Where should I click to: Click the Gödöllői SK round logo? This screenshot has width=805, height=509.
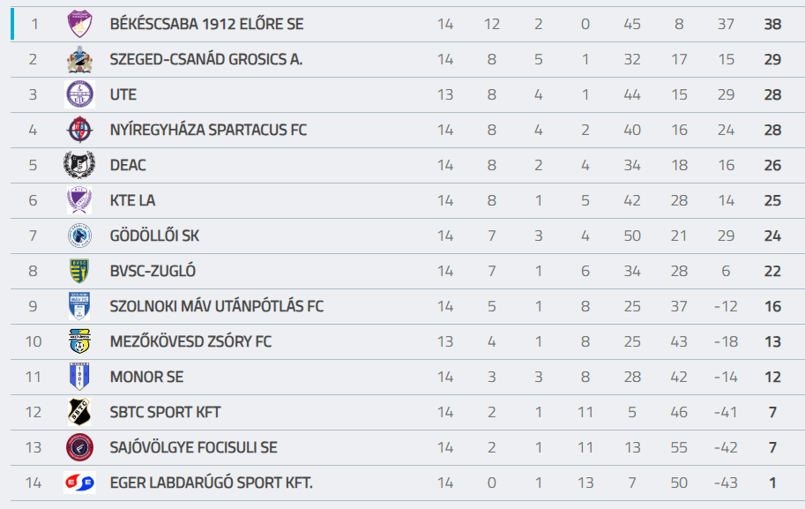tap(79, 236)
